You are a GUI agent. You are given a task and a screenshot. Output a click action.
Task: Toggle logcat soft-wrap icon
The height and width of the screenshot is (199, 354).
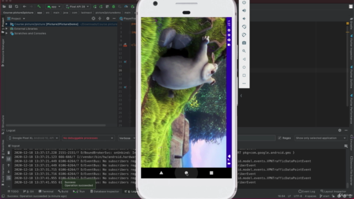tap(9, 178)
